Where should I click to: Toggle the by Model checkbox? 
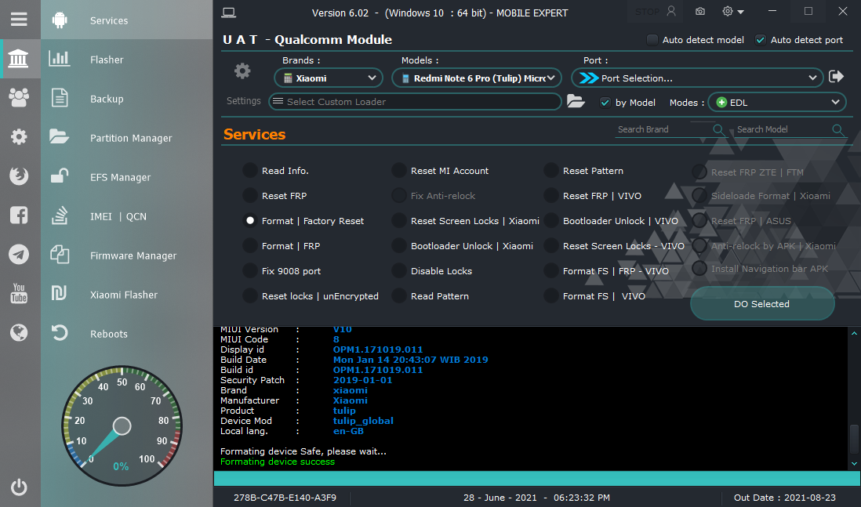[x=605, y=103]
